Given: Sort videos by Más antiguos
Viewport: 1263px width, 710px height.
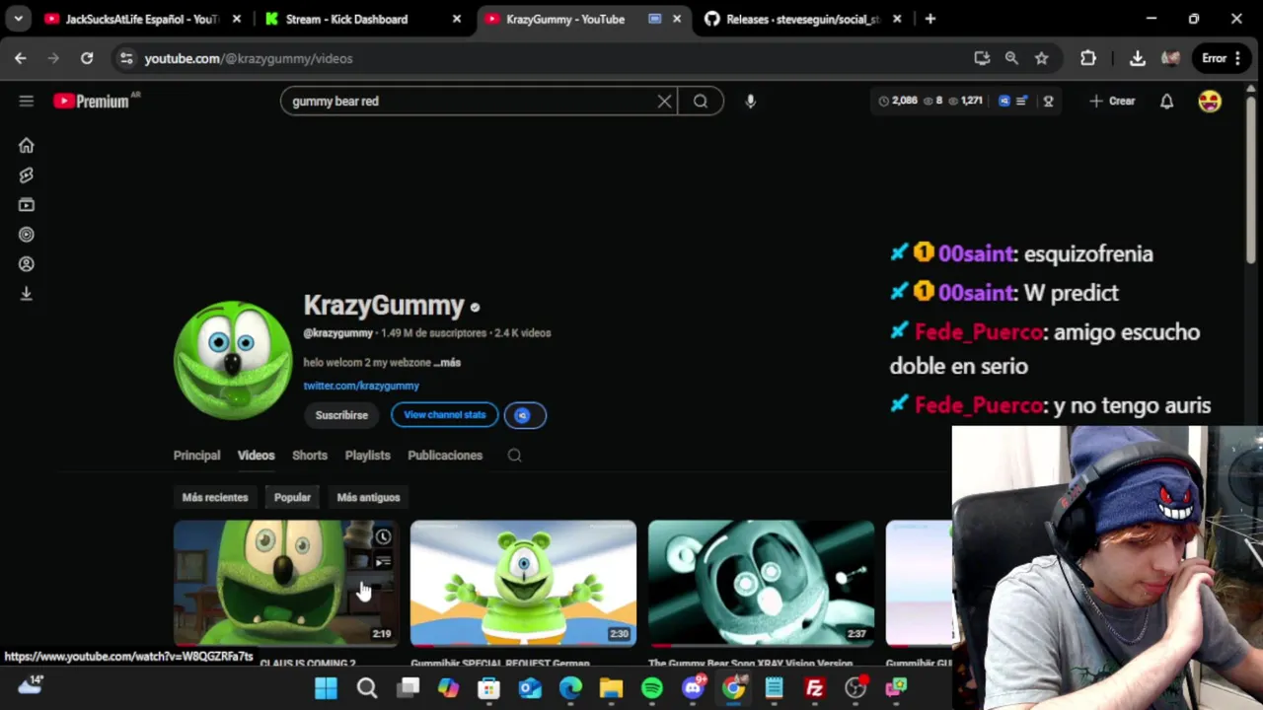Looking at the screenshot, I should click(368, 497).
